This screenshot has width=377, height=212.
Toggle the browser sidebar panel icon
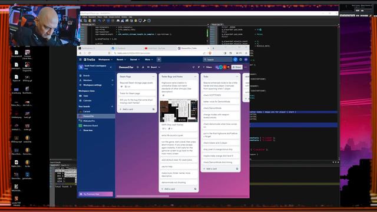[225, 53]
